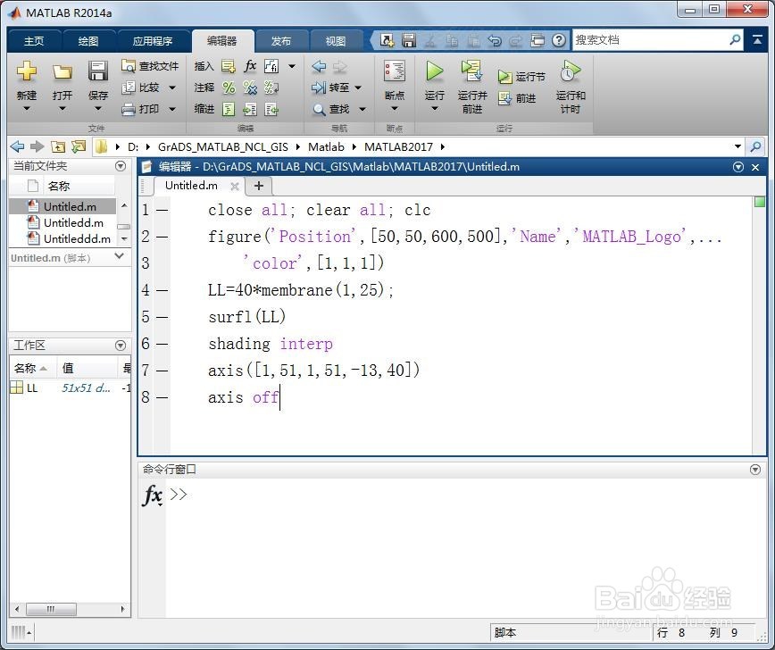Open the 绘图 tab
Image resolution: width=775 pixels, height=650 pixels.
pos(88,41)
